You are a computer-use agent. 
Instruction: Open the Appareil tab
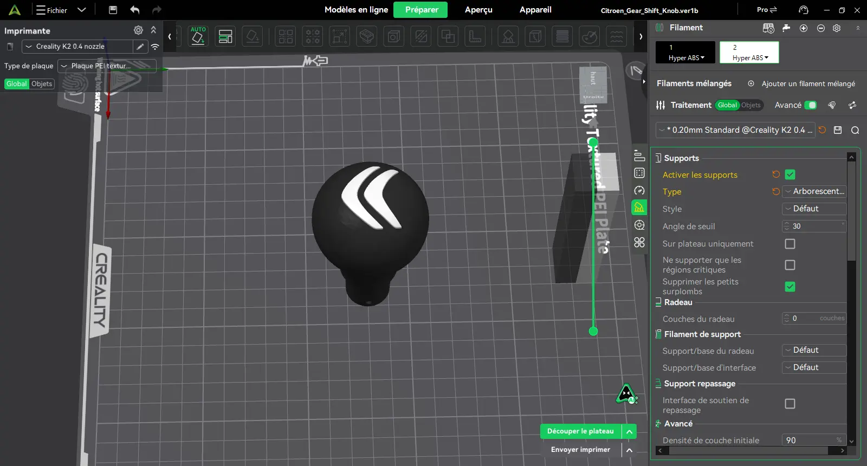535,10
